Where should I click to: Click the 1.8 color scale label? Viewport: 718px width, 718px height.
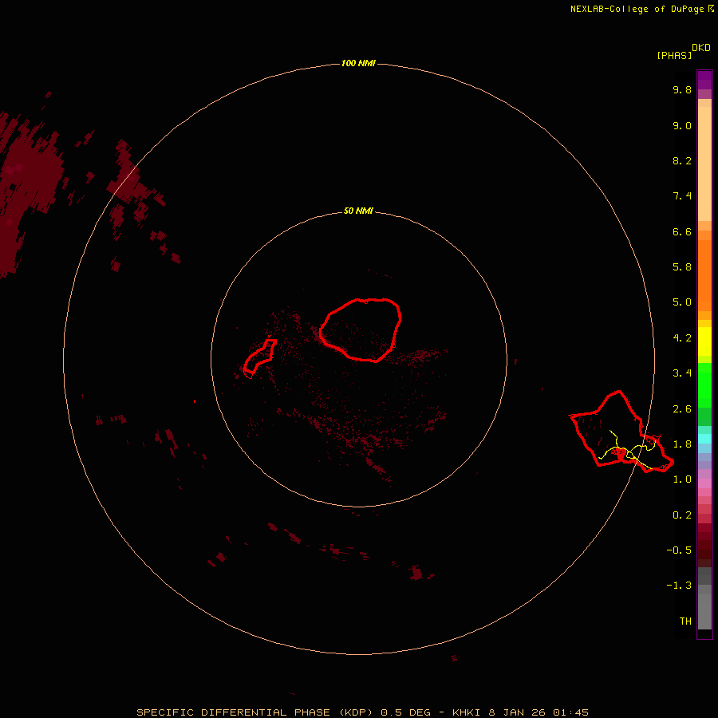point(682,444)
